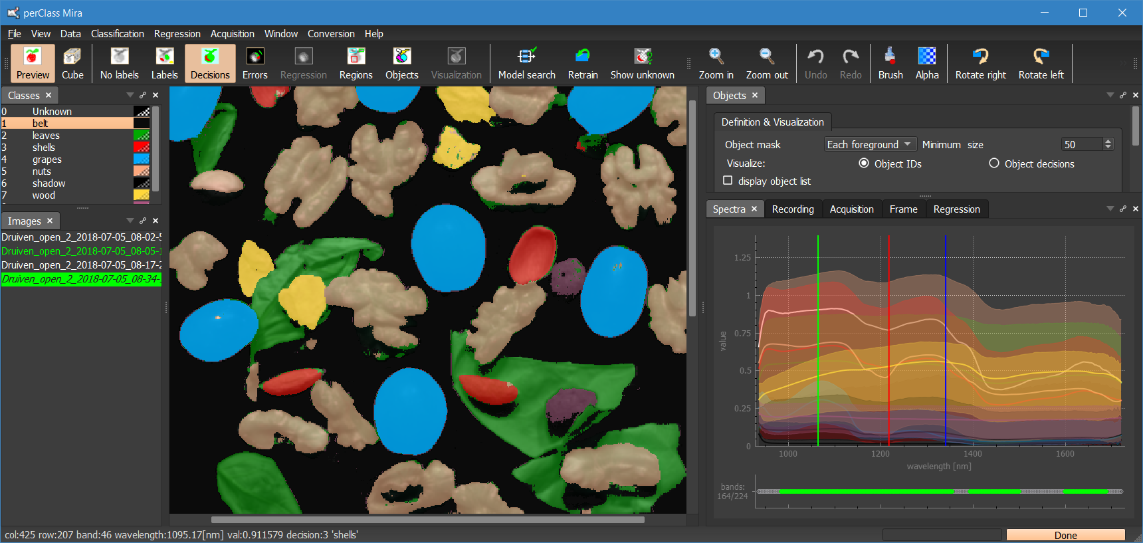
Task: Click the Zoom in icon
Action: [716, 64]
